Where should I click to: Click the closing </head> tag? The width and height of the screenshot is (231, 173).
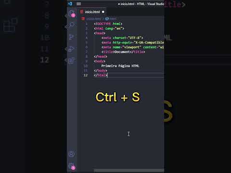[101, 56]
